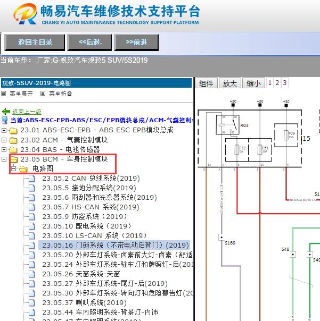Click document icon beside 23.05.27 尾灯

tap(32, 284)
